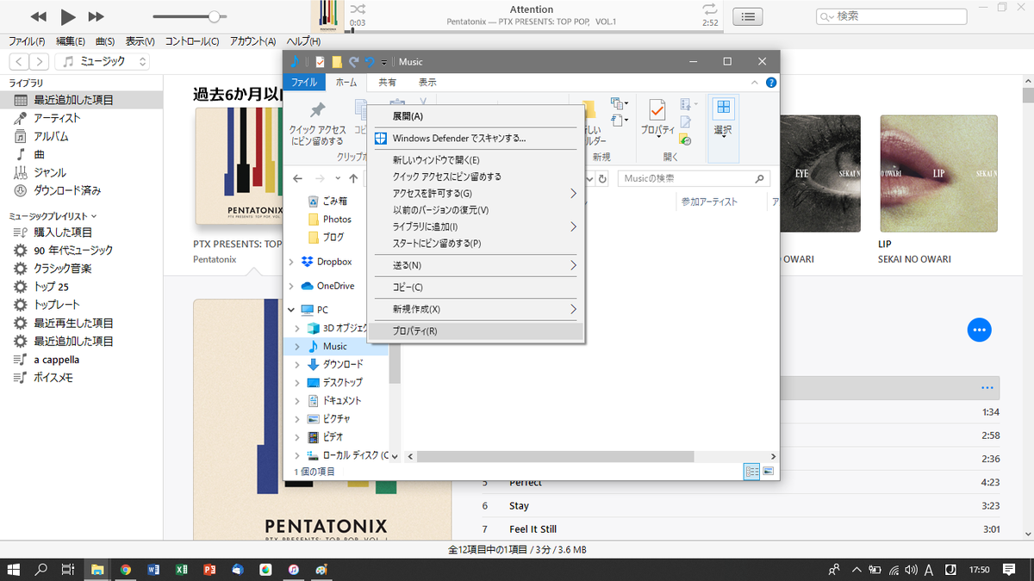Switch to Explorer 共有 tab
The image size is (1034, 581).
click(388, 83)
